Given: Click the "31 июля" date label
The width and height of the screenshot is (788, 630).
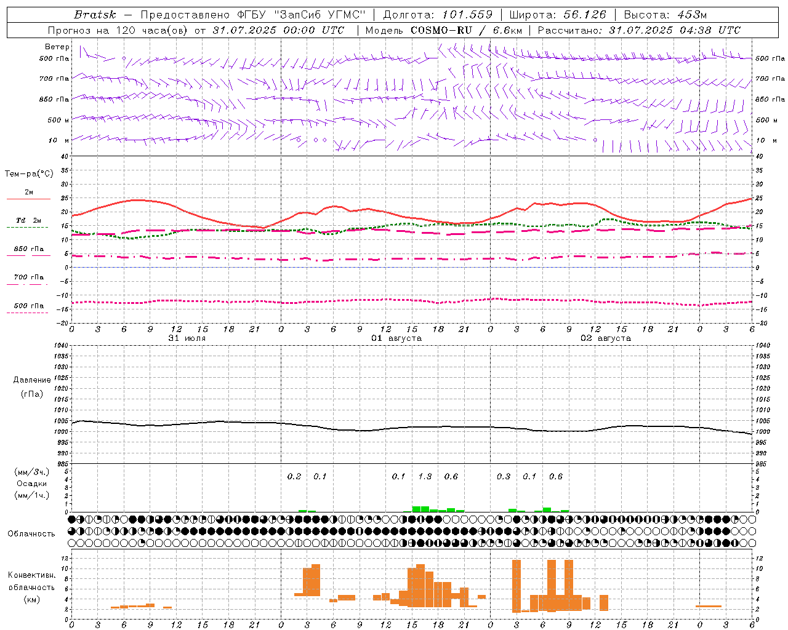Looking at the screenshot, I should (x=187, y=338).
